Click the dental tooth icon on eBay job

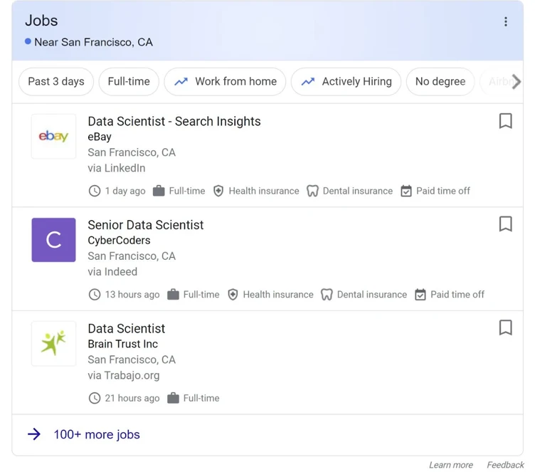tap(312, 191)
